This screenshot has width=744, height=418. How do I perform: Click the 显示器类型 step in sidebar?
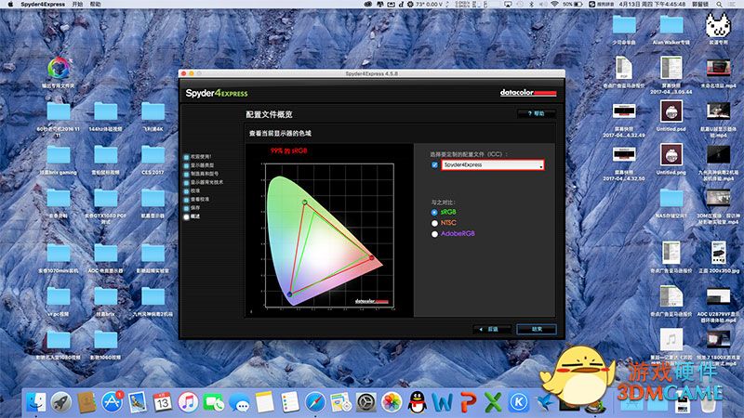[203, 165]
